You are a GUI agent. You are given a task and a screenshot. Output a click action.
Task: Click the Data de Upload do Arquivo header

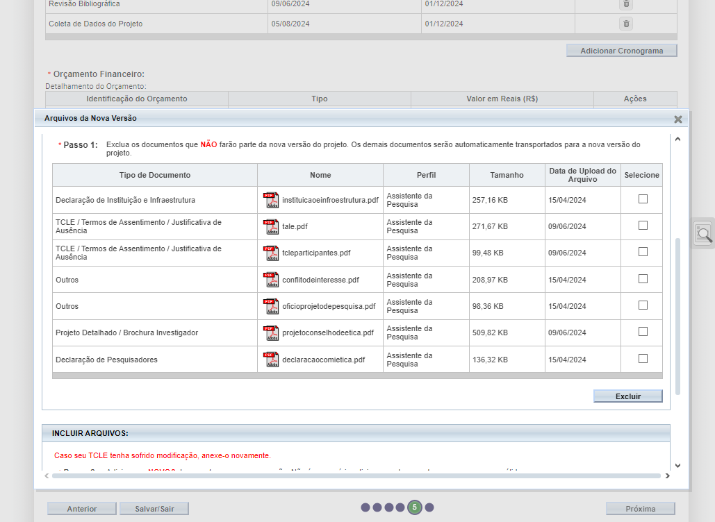(583, 175)
